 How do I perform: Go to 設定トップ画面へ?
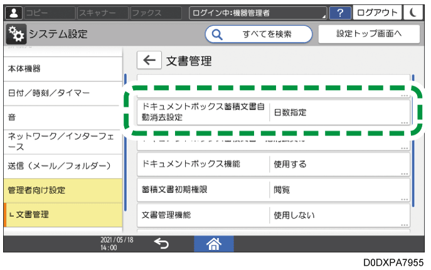pyautogui.click(x=369, y=34)
